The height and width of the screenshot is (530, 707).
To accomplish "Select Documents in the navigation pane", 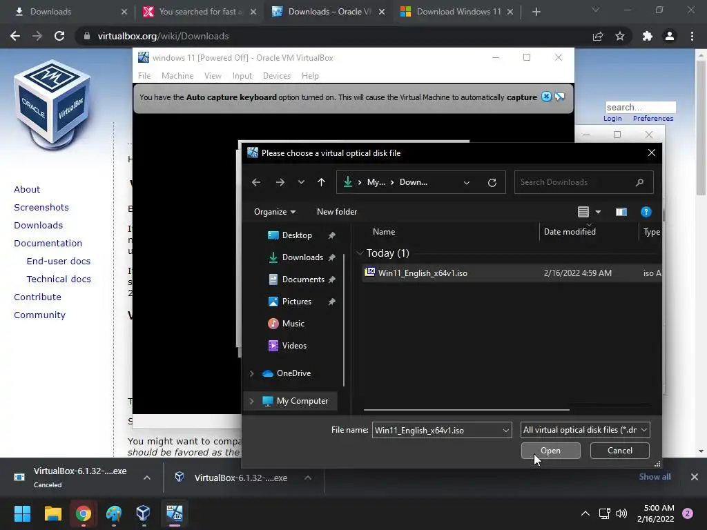I will click(303, 279).
